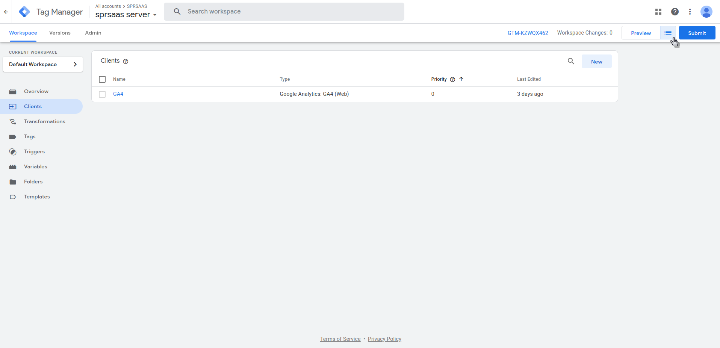This screenshot has width=720, height=348.
Task: Switch to Versions tab
Action: (x=60, y=33)
